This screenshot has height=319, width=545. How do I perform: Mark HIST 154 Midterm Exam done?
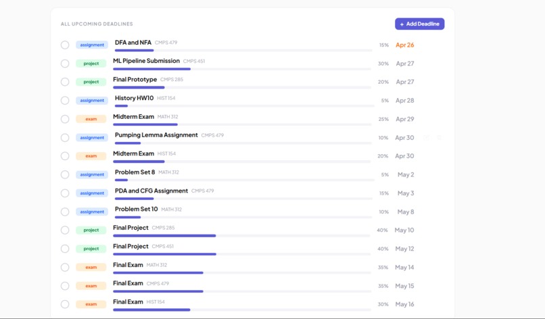[65, 156]
